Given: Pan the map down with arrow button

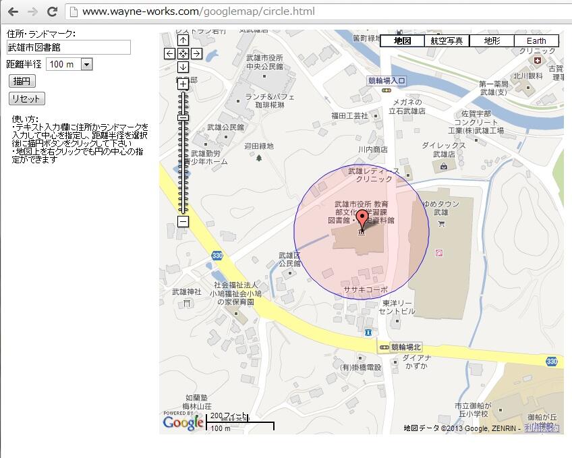Looking at the screenshot, I should coord(183,67).
